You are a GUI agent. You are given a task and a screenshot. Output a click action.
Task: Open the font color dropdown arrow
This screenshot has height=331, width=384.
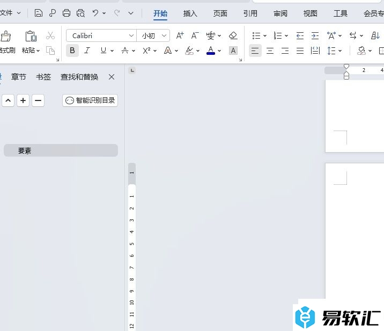tap(219, 51)
